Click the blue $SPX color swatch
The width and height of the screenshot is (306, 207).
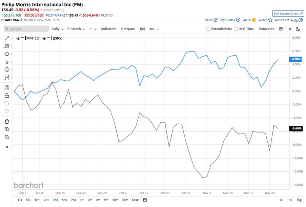[51, 38]
